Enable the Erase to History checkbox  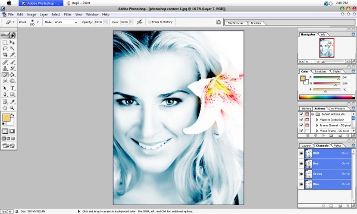click(150, 22)
